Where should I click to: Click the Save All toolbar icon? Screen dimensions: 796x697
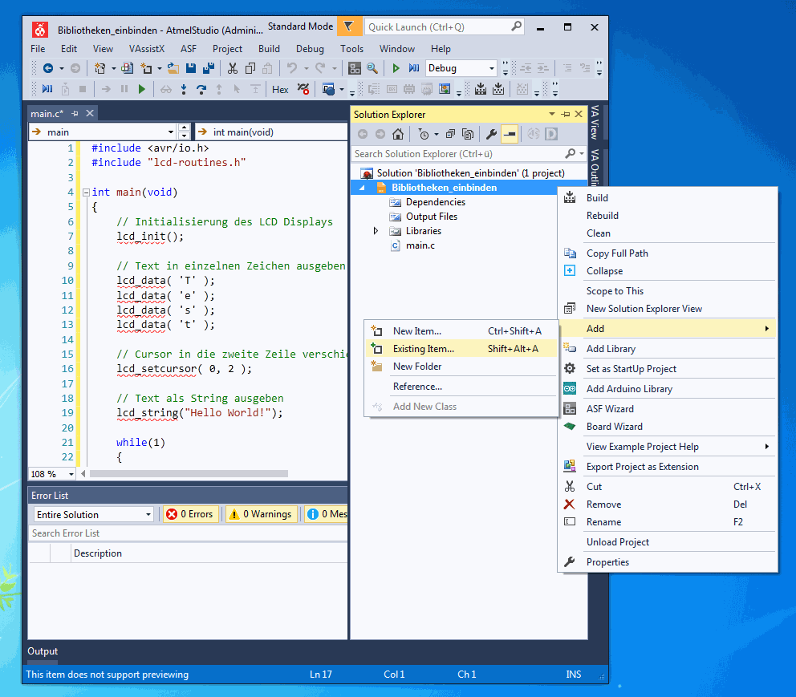pyautogui.click(x=209, y=69)
